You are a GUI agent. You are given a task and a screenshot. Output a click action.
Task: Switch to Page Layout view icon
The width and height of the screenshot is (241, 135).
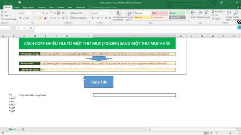click(211, 133)
